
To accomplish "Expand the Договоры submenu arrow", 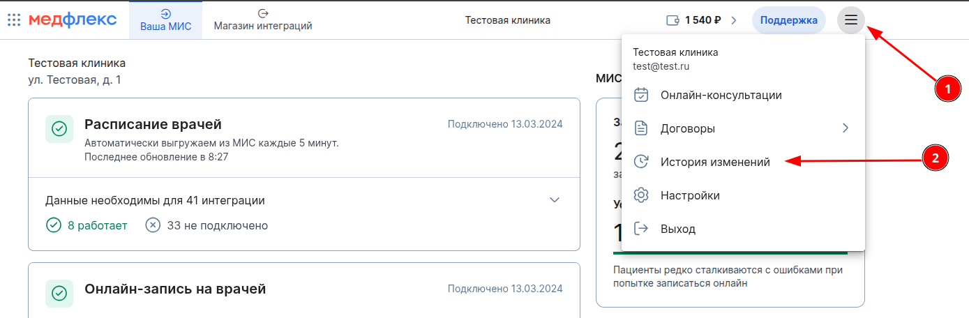I will pos(846,128).
